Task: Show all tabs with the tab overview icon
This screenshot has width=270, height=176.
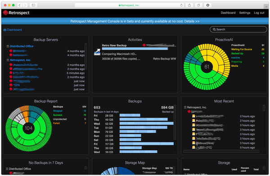Action: (x=198, y=5)
